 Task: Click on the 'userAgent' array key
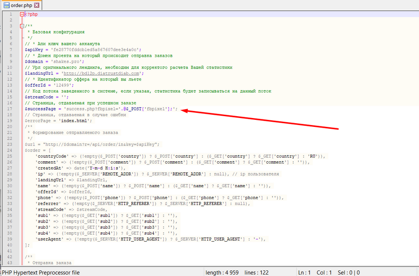click(49, 239)
